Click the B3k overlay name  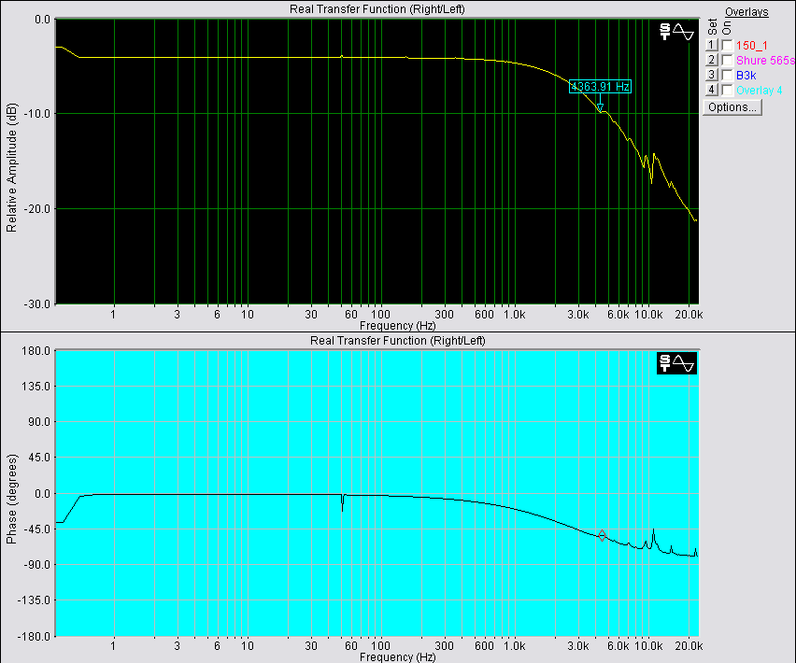tap(746, 75)
